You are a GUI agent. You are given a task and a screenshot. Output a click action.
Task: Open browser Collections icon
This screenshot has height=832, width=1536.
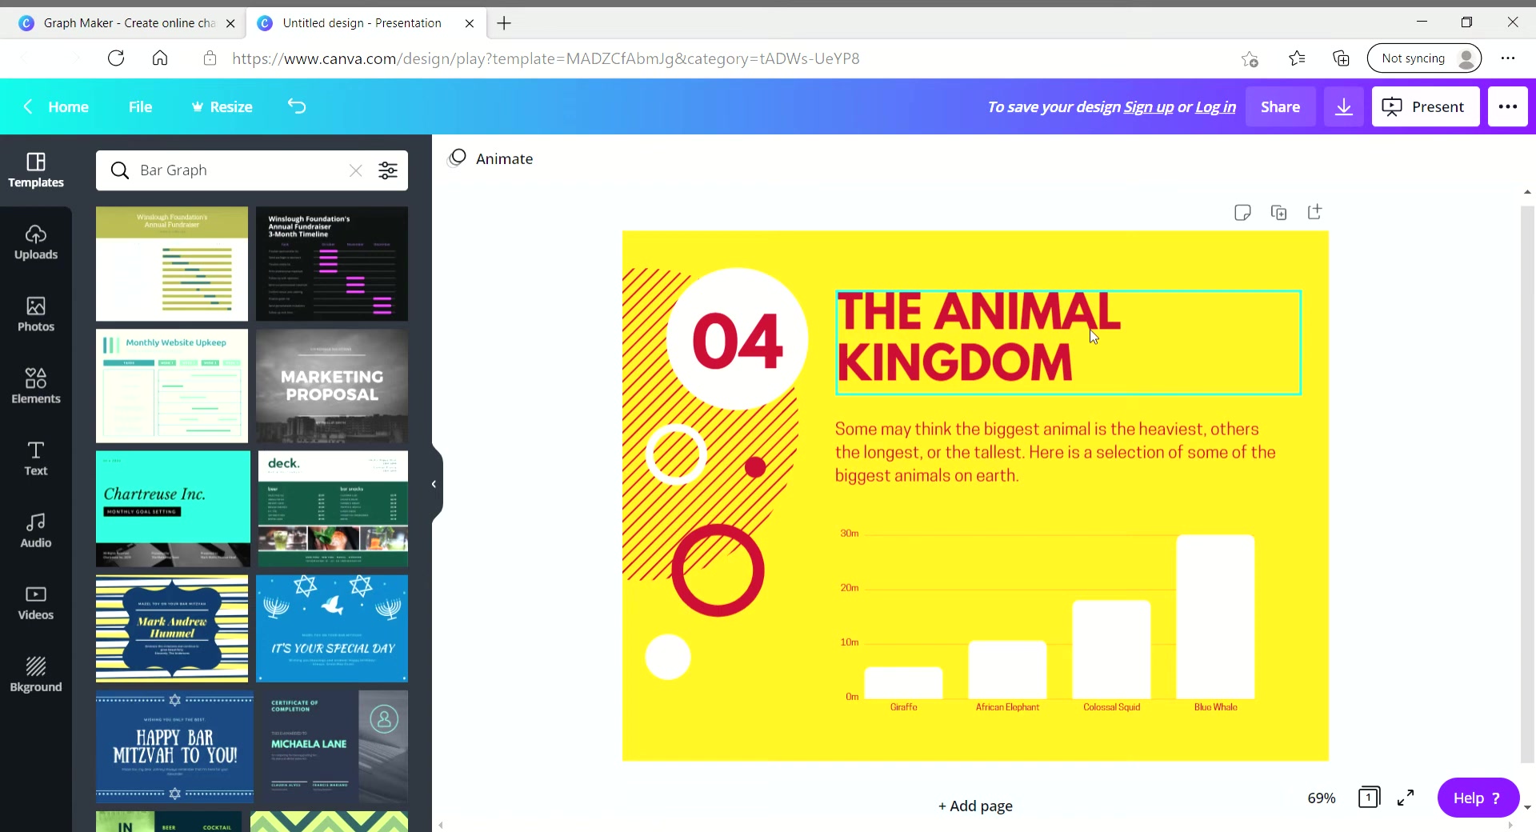(x=1341, y=58)
